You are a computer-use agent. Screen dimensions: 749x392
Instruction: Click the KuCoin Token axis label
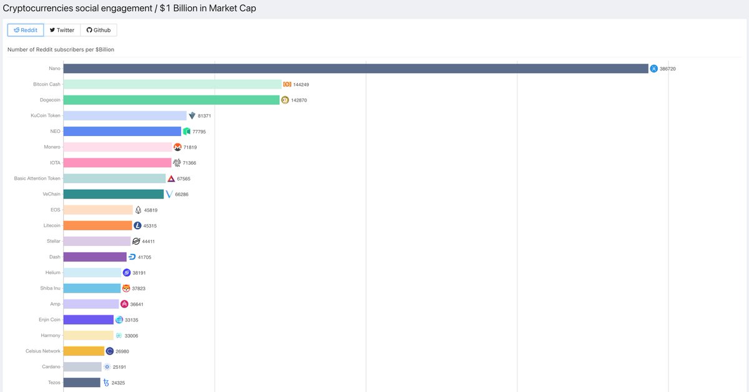[46, 115]
